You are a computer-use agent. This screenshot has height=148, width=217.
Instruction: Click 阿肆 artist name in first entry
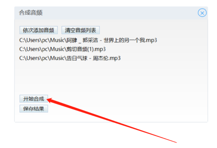click(72, 40)
